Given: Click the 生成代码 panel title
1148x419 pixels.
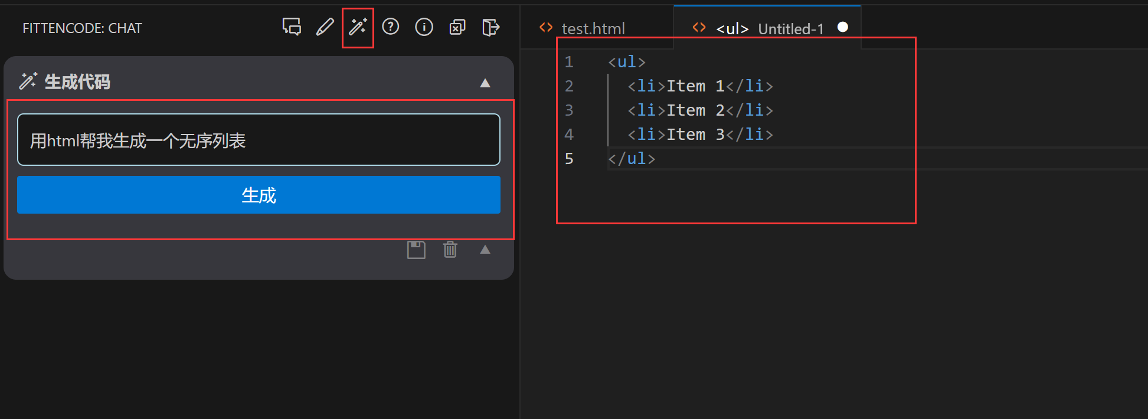Looking at the screenshot, I should (x=77, y=82).
